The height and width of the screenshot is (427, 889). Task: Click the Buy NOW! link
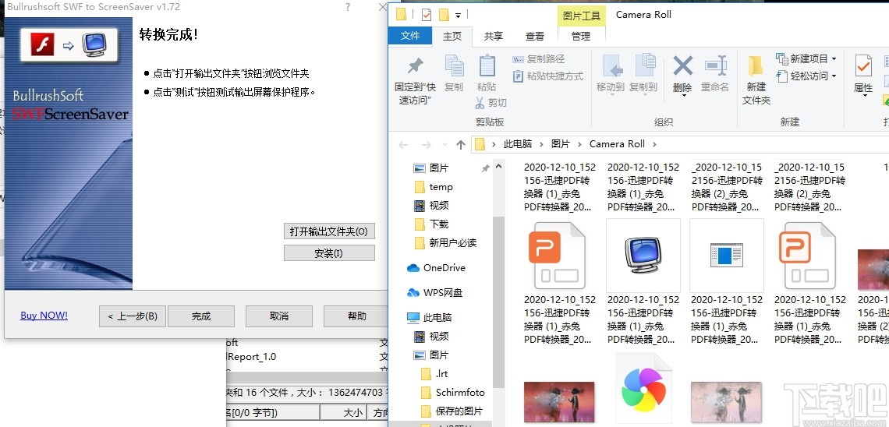coord(44,316)
